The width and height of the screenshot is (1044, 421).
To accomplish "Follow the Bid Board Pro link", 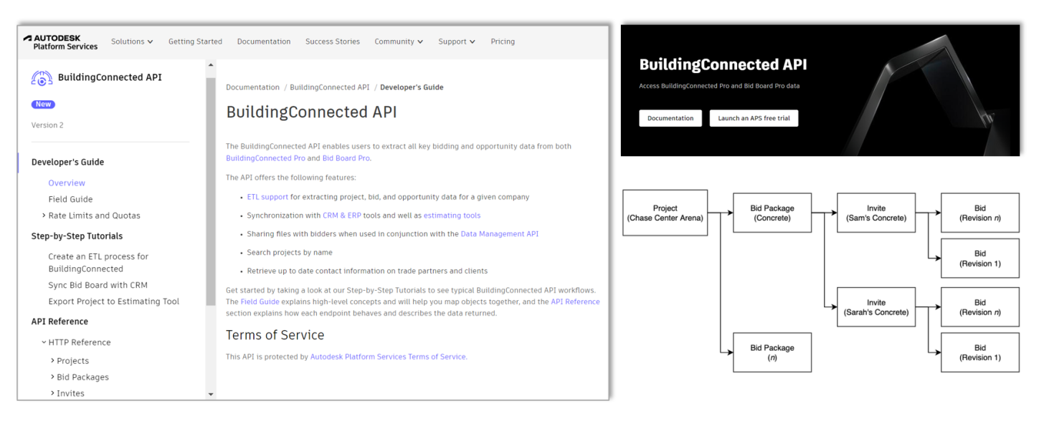I will pyautogui.click(x=346, y=158).
